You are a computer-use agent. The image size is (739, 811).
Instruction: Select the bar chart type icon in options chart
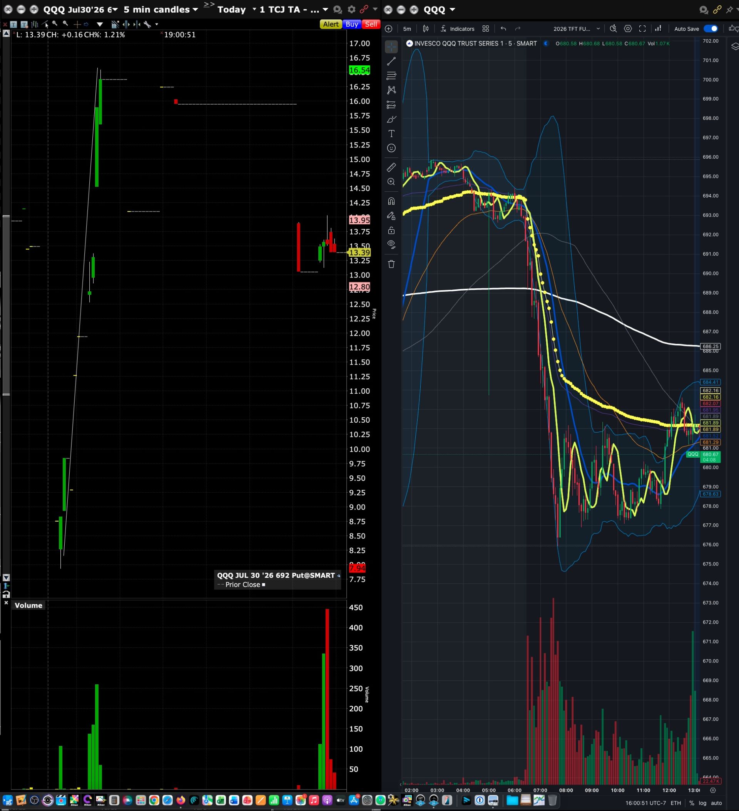pos(35,25)
